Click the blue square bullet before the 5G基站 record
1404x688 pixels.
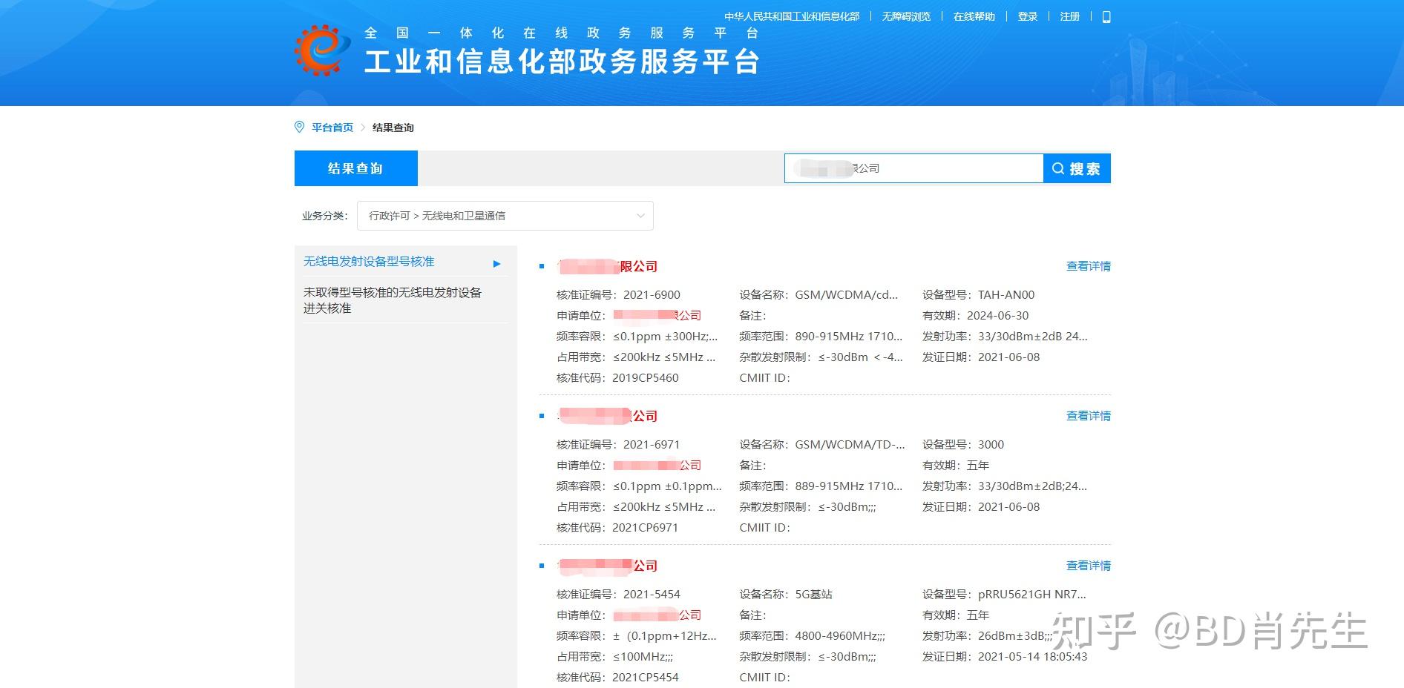541,566
